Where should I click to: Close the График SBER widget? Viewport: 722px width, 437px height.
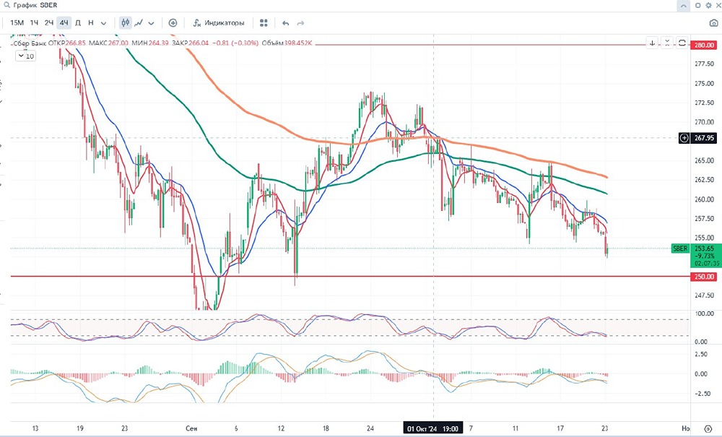coord(718,6)
